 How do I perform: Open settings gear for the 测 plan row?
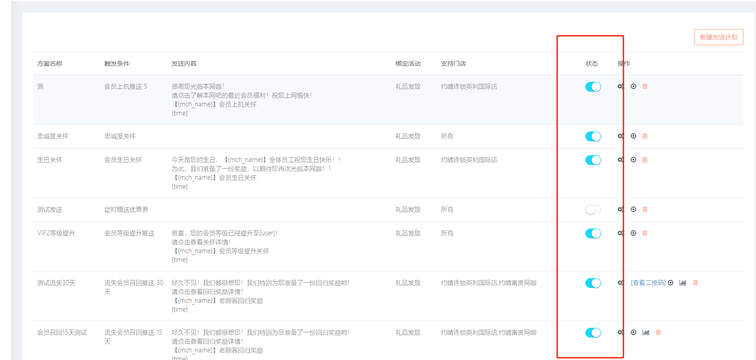(620, 86)
